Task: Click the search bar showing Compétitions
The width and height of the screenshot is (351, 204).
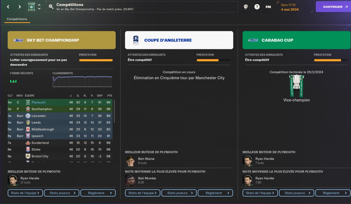Action: pos(142,7)
